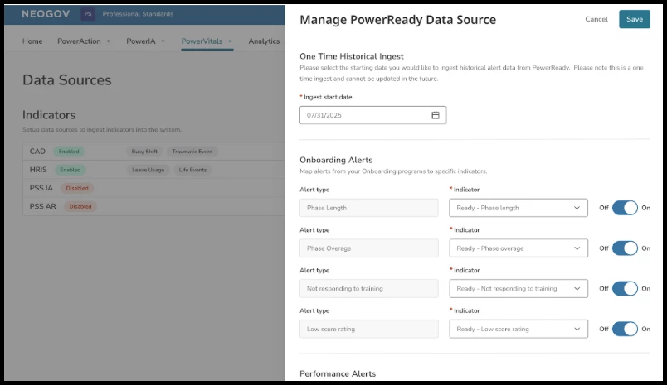The height and width of the screenshot is (385, 667).
Task: Go to the Home tab
Action: point(32,41)
